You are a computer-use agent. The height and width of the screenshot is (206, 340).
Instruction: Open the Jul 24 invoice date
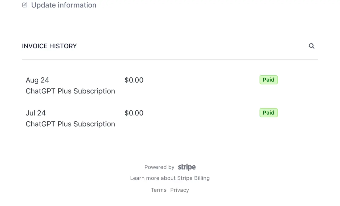pyautogui.click(x=36, y=113)
